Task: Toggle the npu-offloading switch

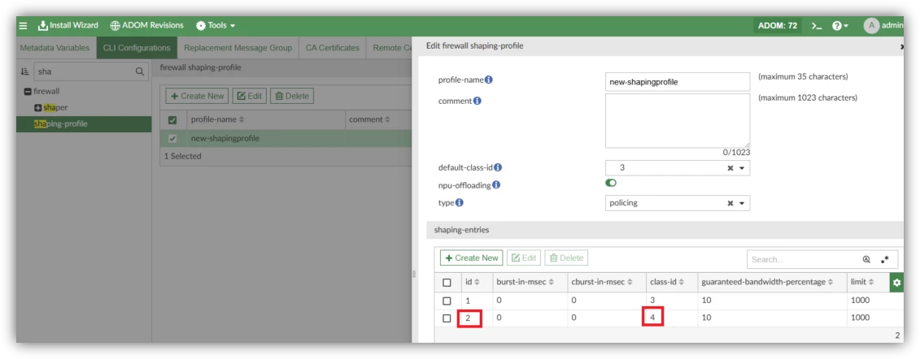Action: 612,184
